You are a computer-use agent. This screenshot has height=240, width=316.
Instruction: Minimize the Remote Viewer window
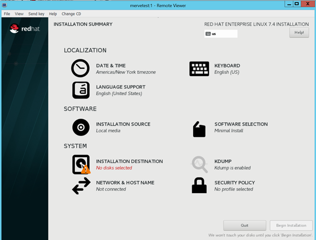(x=289, y=4)
